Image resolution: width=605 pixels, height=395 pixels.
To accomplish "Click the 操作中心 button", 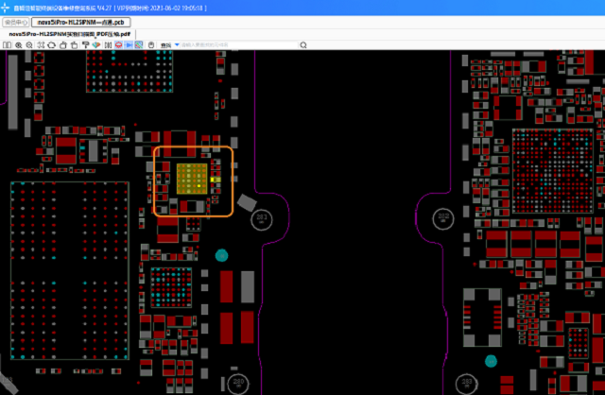I will click(x=14, y=21).
